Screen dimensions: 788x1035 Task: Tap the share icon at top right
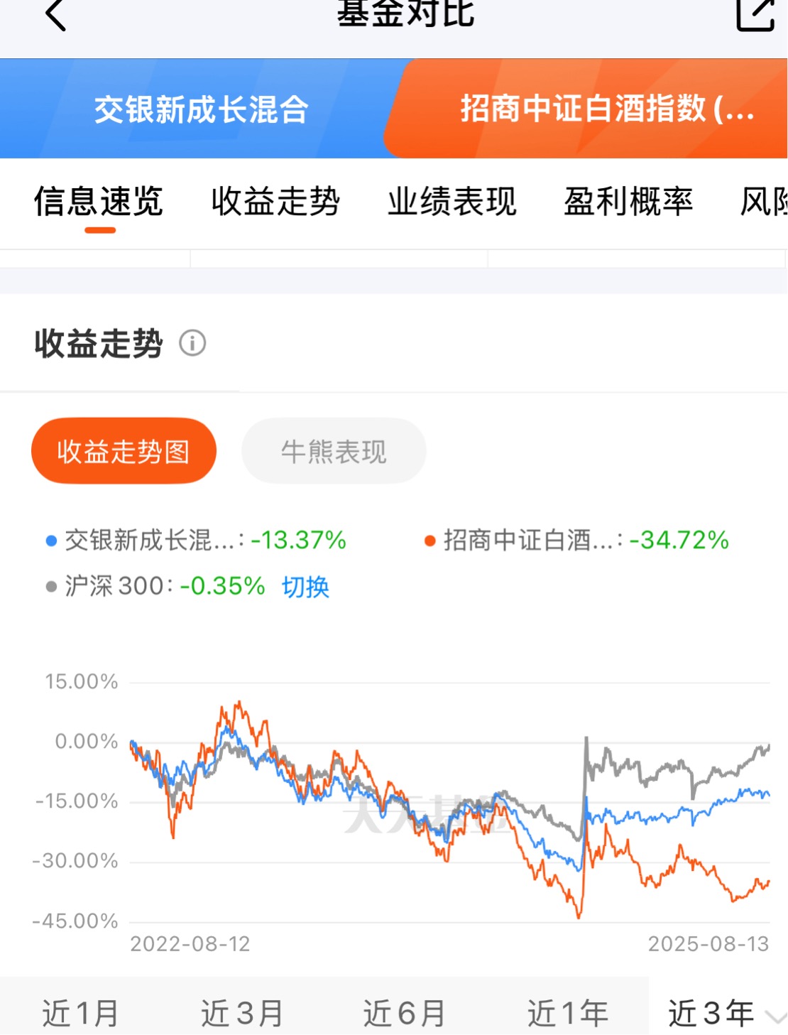point(755,14)
